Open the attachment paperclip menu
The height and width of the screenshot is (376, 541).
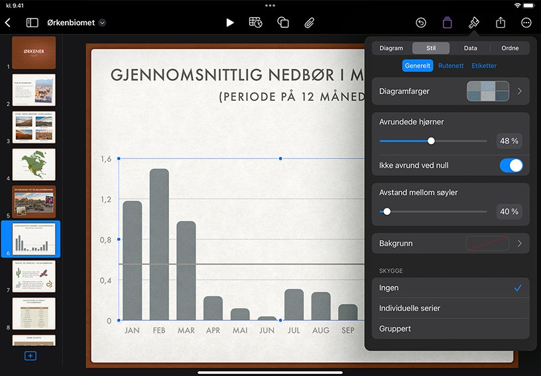click(x=310, y=23)
